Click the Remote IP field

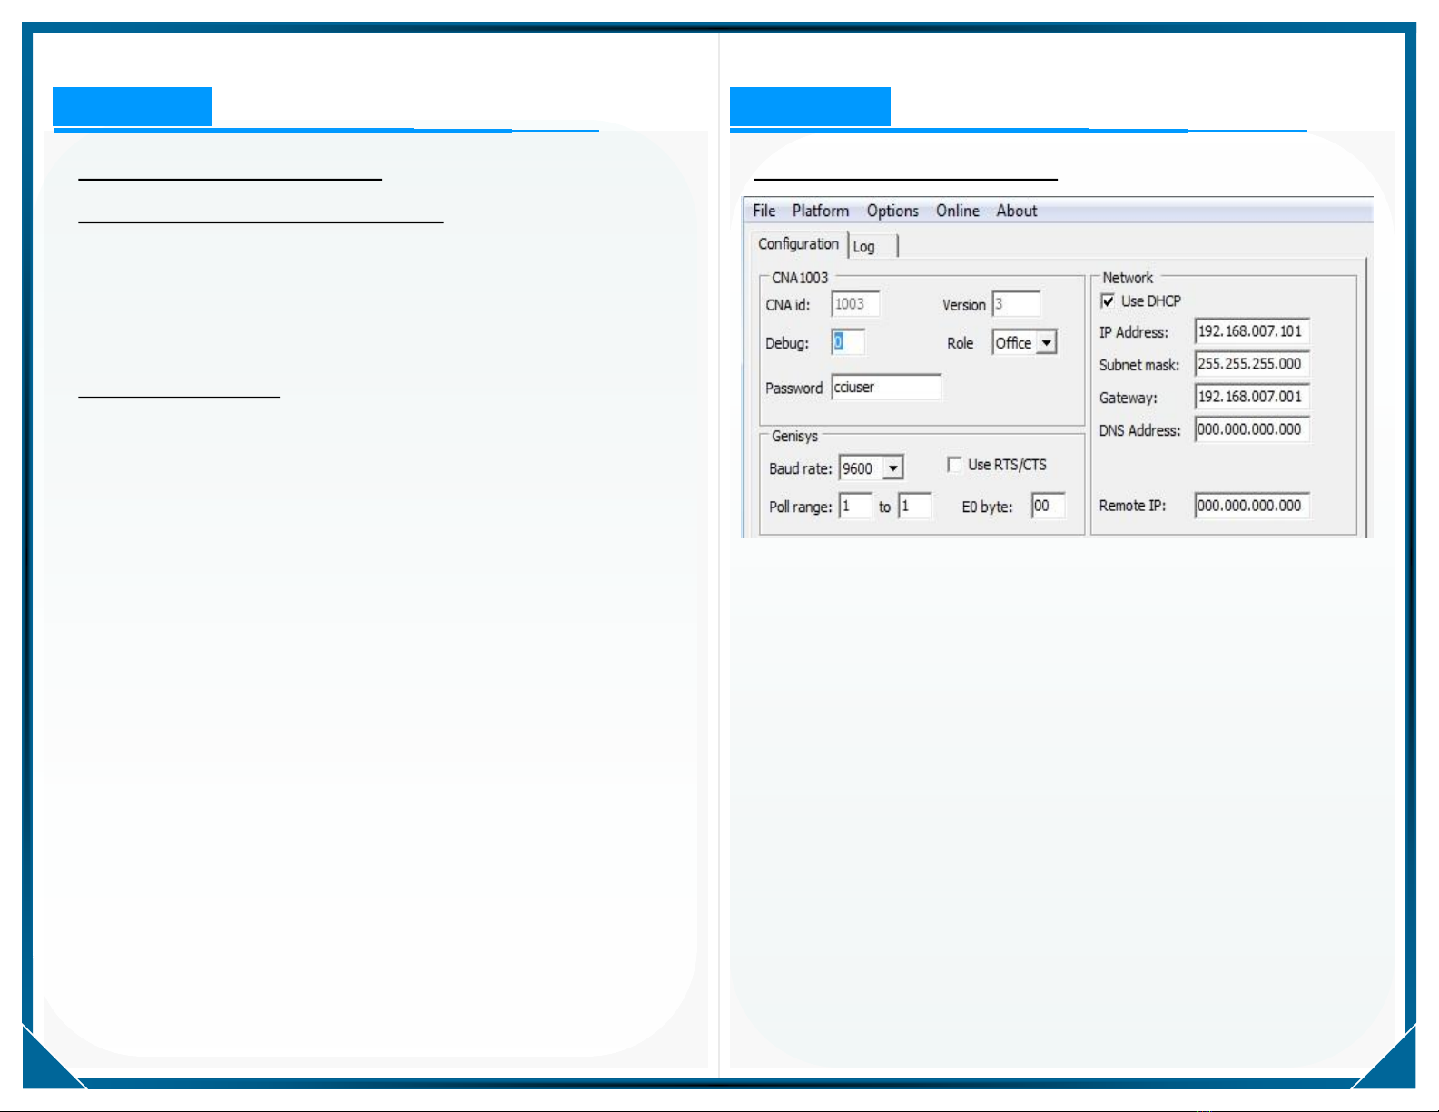[x=1252, y=506]
